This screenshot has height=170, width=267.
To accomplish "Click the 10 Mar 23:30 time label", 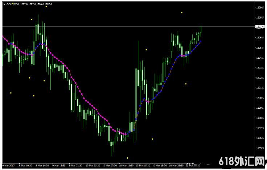I will 176,165.
